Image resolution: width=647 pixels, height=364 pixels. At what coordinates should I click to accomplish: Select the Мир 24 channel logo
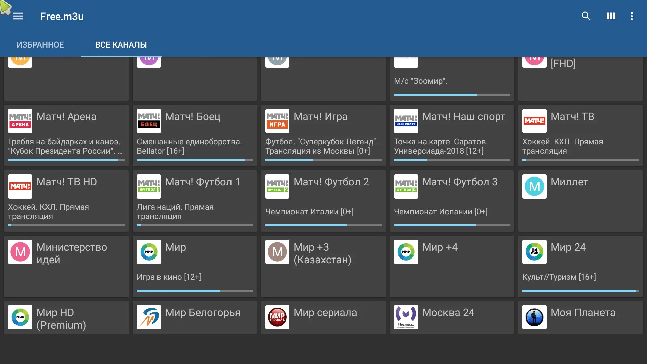click(534, 252)
